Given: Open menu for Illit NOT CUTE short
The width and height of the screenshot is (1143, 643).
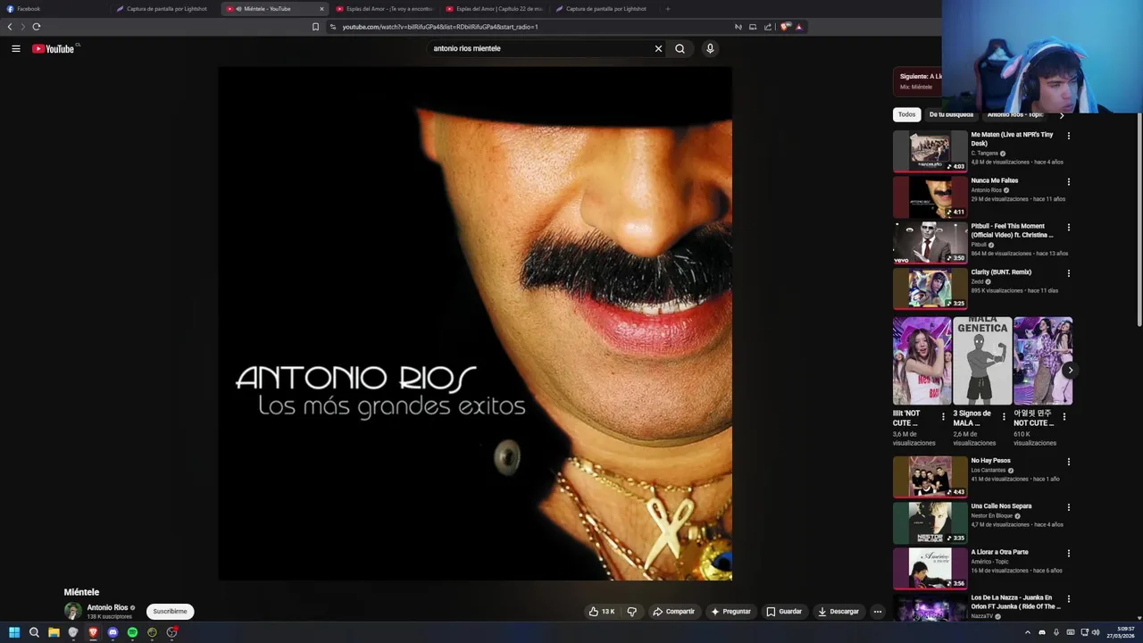Looking at the screenshot, I should 943,416.
